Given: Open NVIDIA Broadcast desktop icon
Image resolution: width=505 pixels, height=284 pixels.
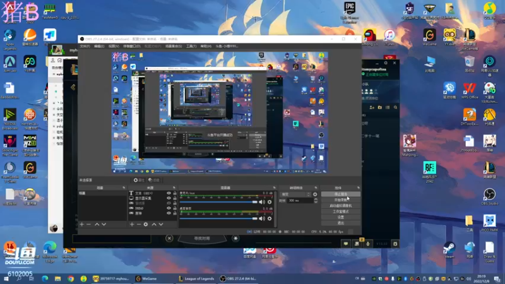Looking at the screenshot, I should 9,120.
